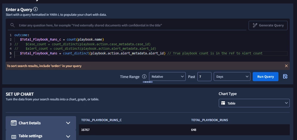
Task: Click the Time Range info icon
Action: click(144, 77)
